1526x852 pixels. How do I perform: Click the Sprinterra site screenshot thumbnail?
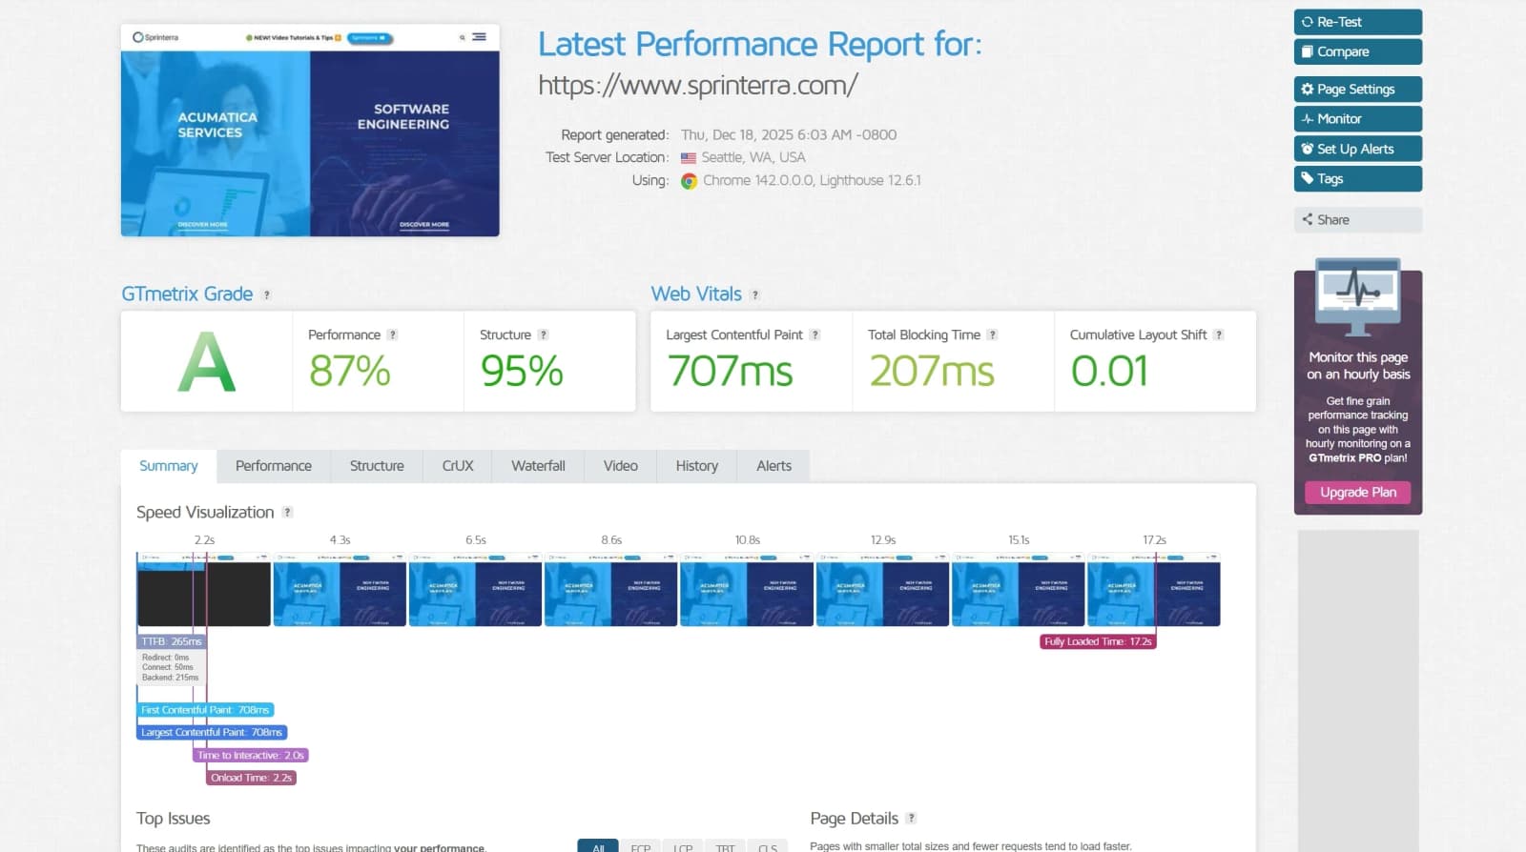pos(310,131)
